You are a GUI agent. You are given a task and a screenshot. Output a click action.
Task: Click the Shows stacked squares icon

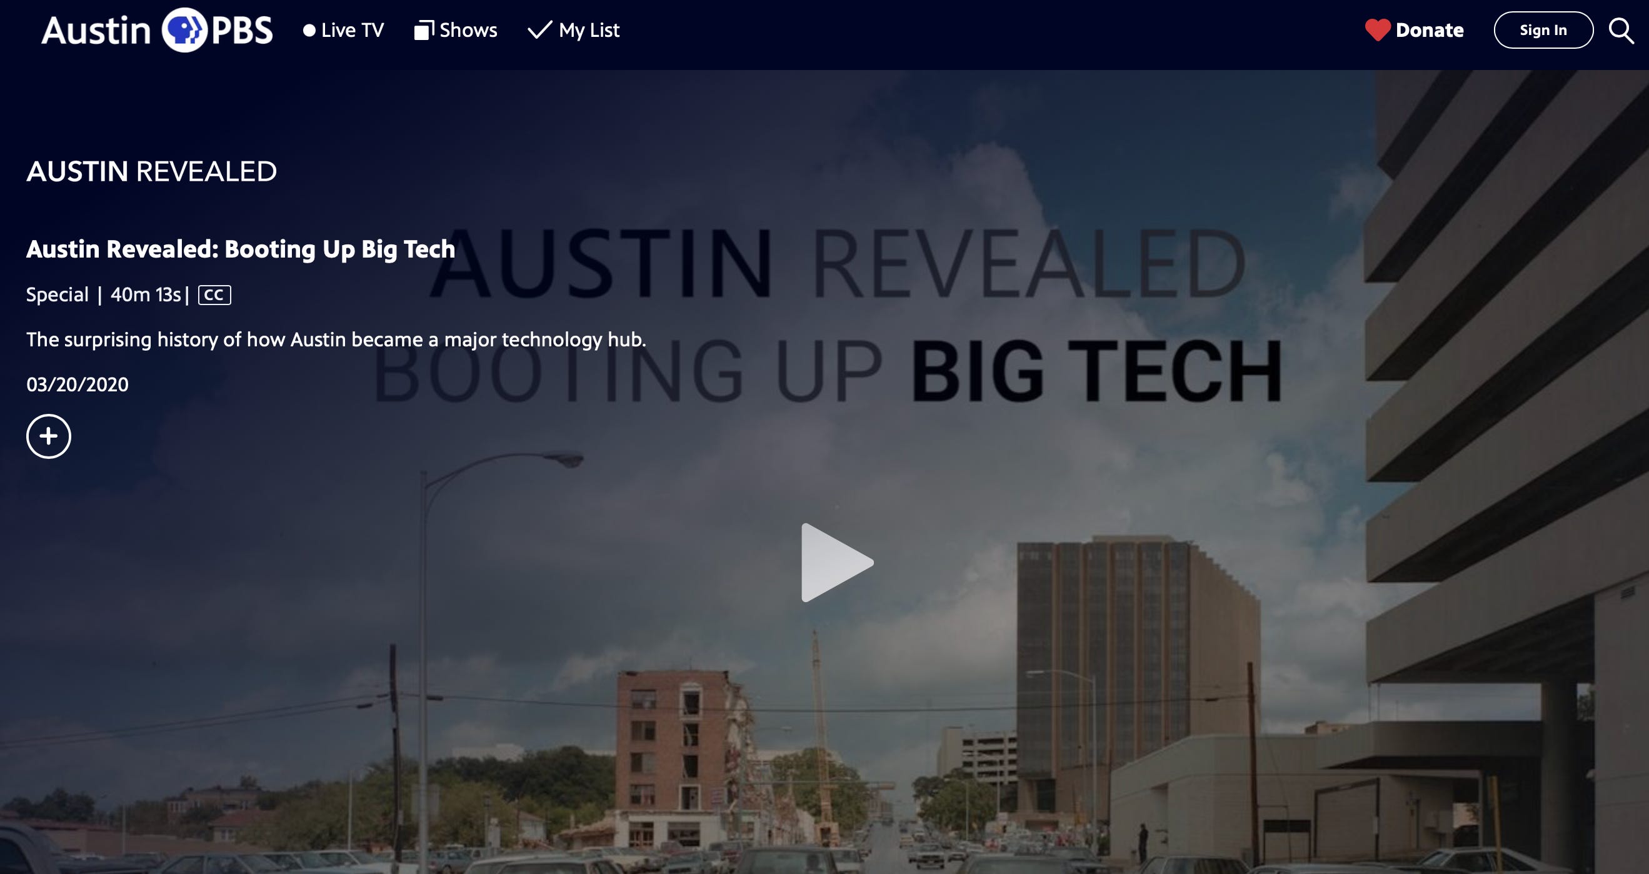[x=424, y=30]
